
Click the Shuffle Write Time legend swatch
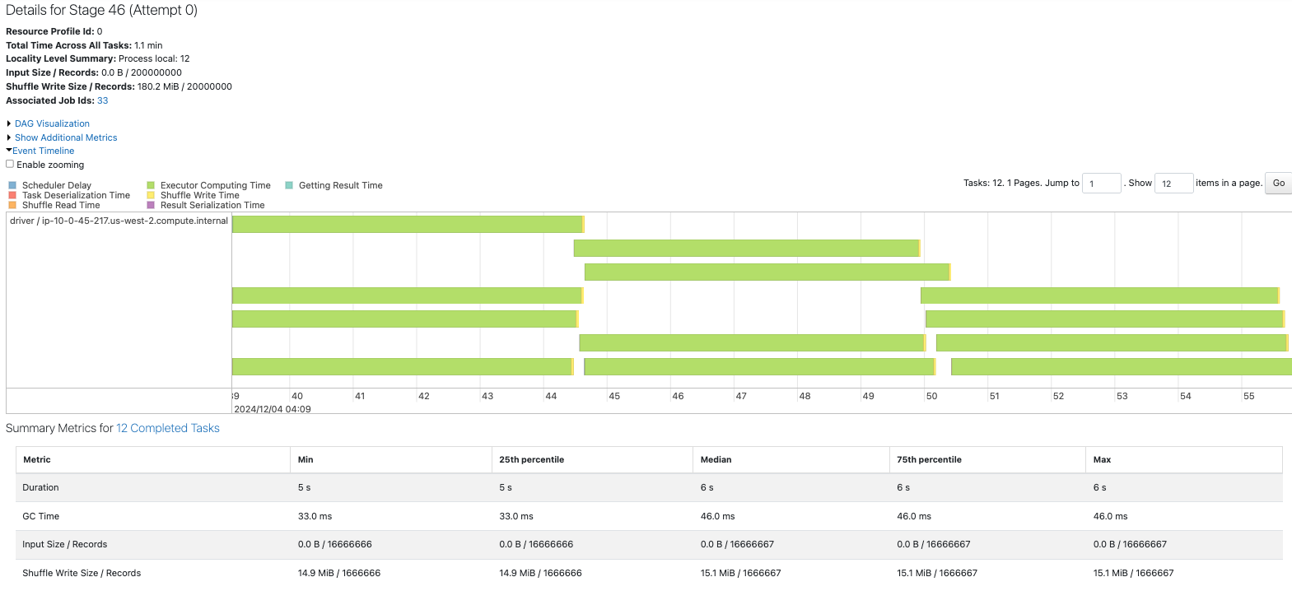pos(151,195)
